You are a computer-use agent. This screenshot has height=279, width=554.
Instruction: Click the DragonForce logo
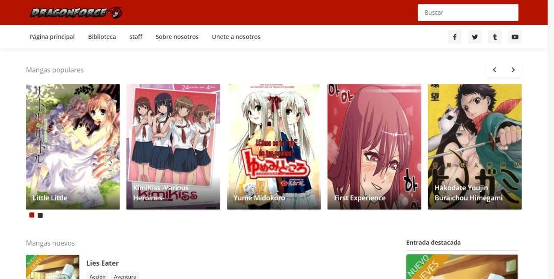coord(76,13)
